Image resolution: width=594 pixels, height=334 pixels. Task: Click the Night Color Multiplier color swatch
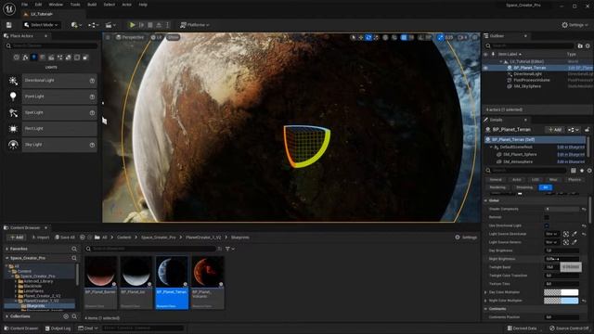(561, 301)
